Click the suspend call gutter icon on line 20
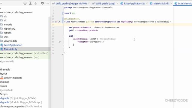The image size is (192, 108). tap(59, 42)
